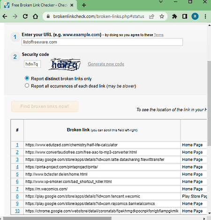211x220 pixels.
Task: Open the profile R avatar
Action: pyautogui.click(x=195, y=16)
